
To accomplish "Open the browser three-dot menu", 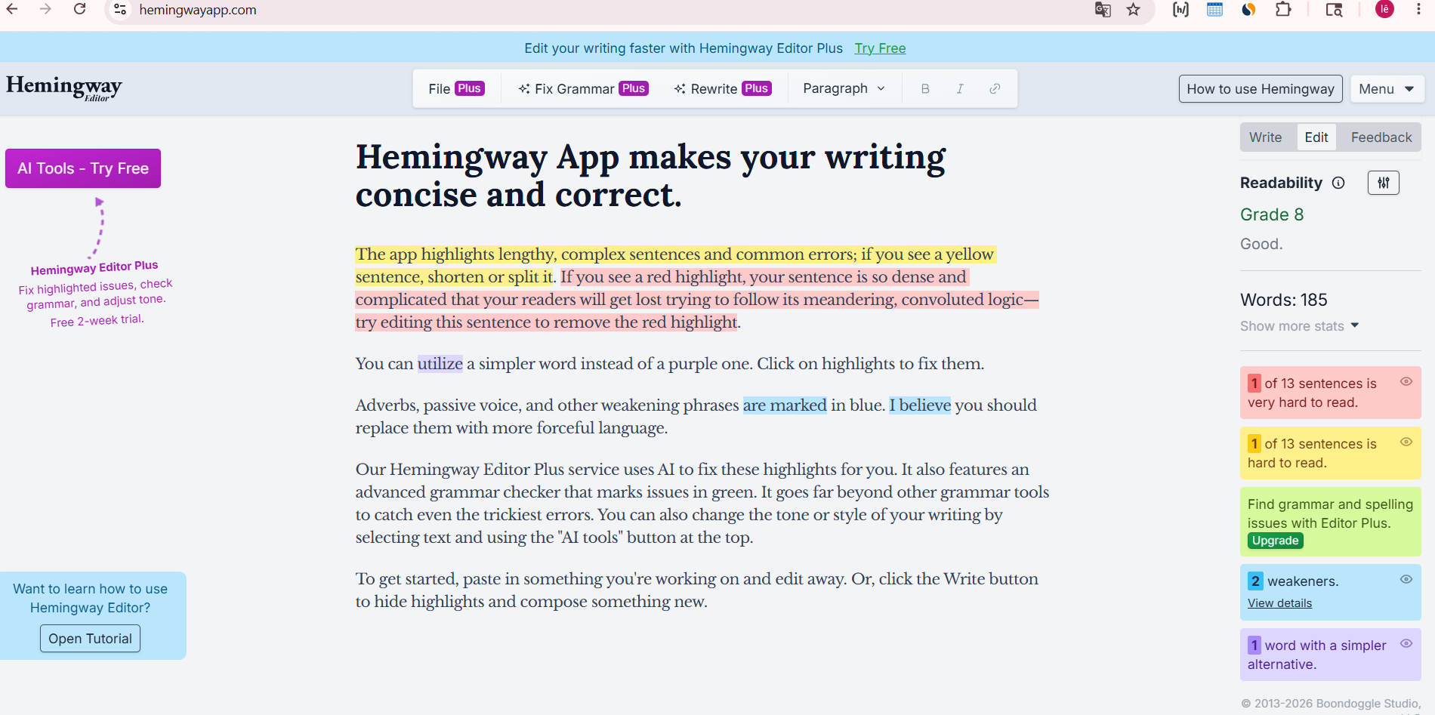I will [x=1419, y=9].
